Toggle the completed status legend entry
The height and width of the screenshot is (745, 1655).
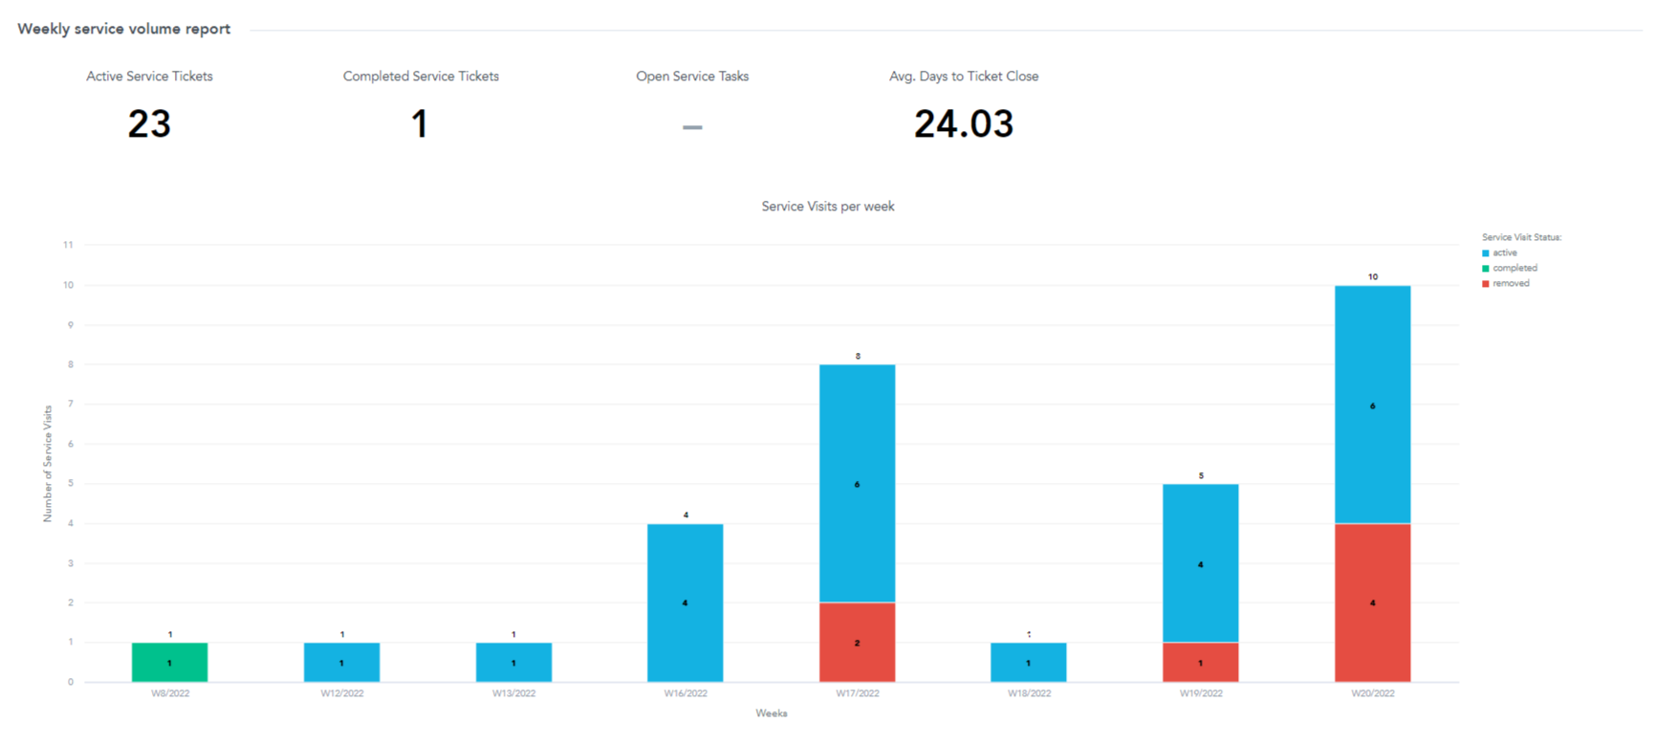pos(1509,269)
